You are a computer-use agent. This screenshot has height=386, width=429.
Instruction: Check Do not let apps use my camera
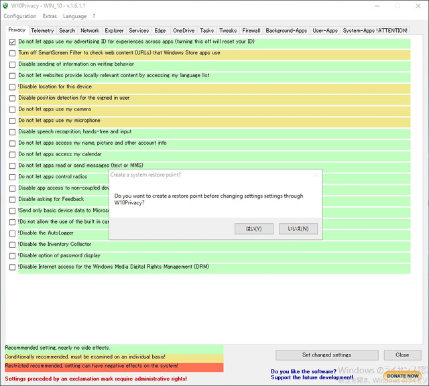click(x=12, y=109)
